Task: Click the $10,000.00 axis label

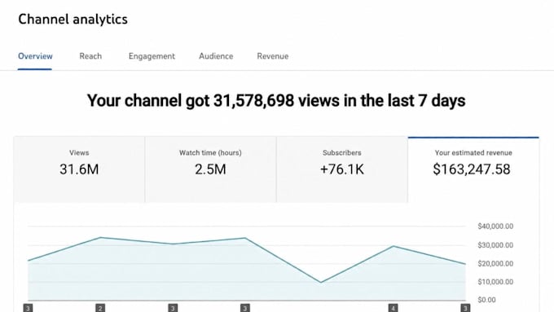Action: (495, 282)
